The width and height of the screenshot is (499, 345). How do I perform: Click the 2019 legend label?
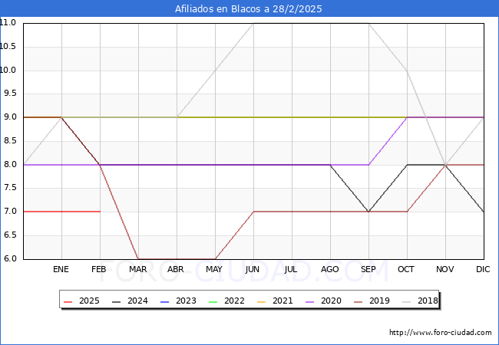(x=379, y=301)
